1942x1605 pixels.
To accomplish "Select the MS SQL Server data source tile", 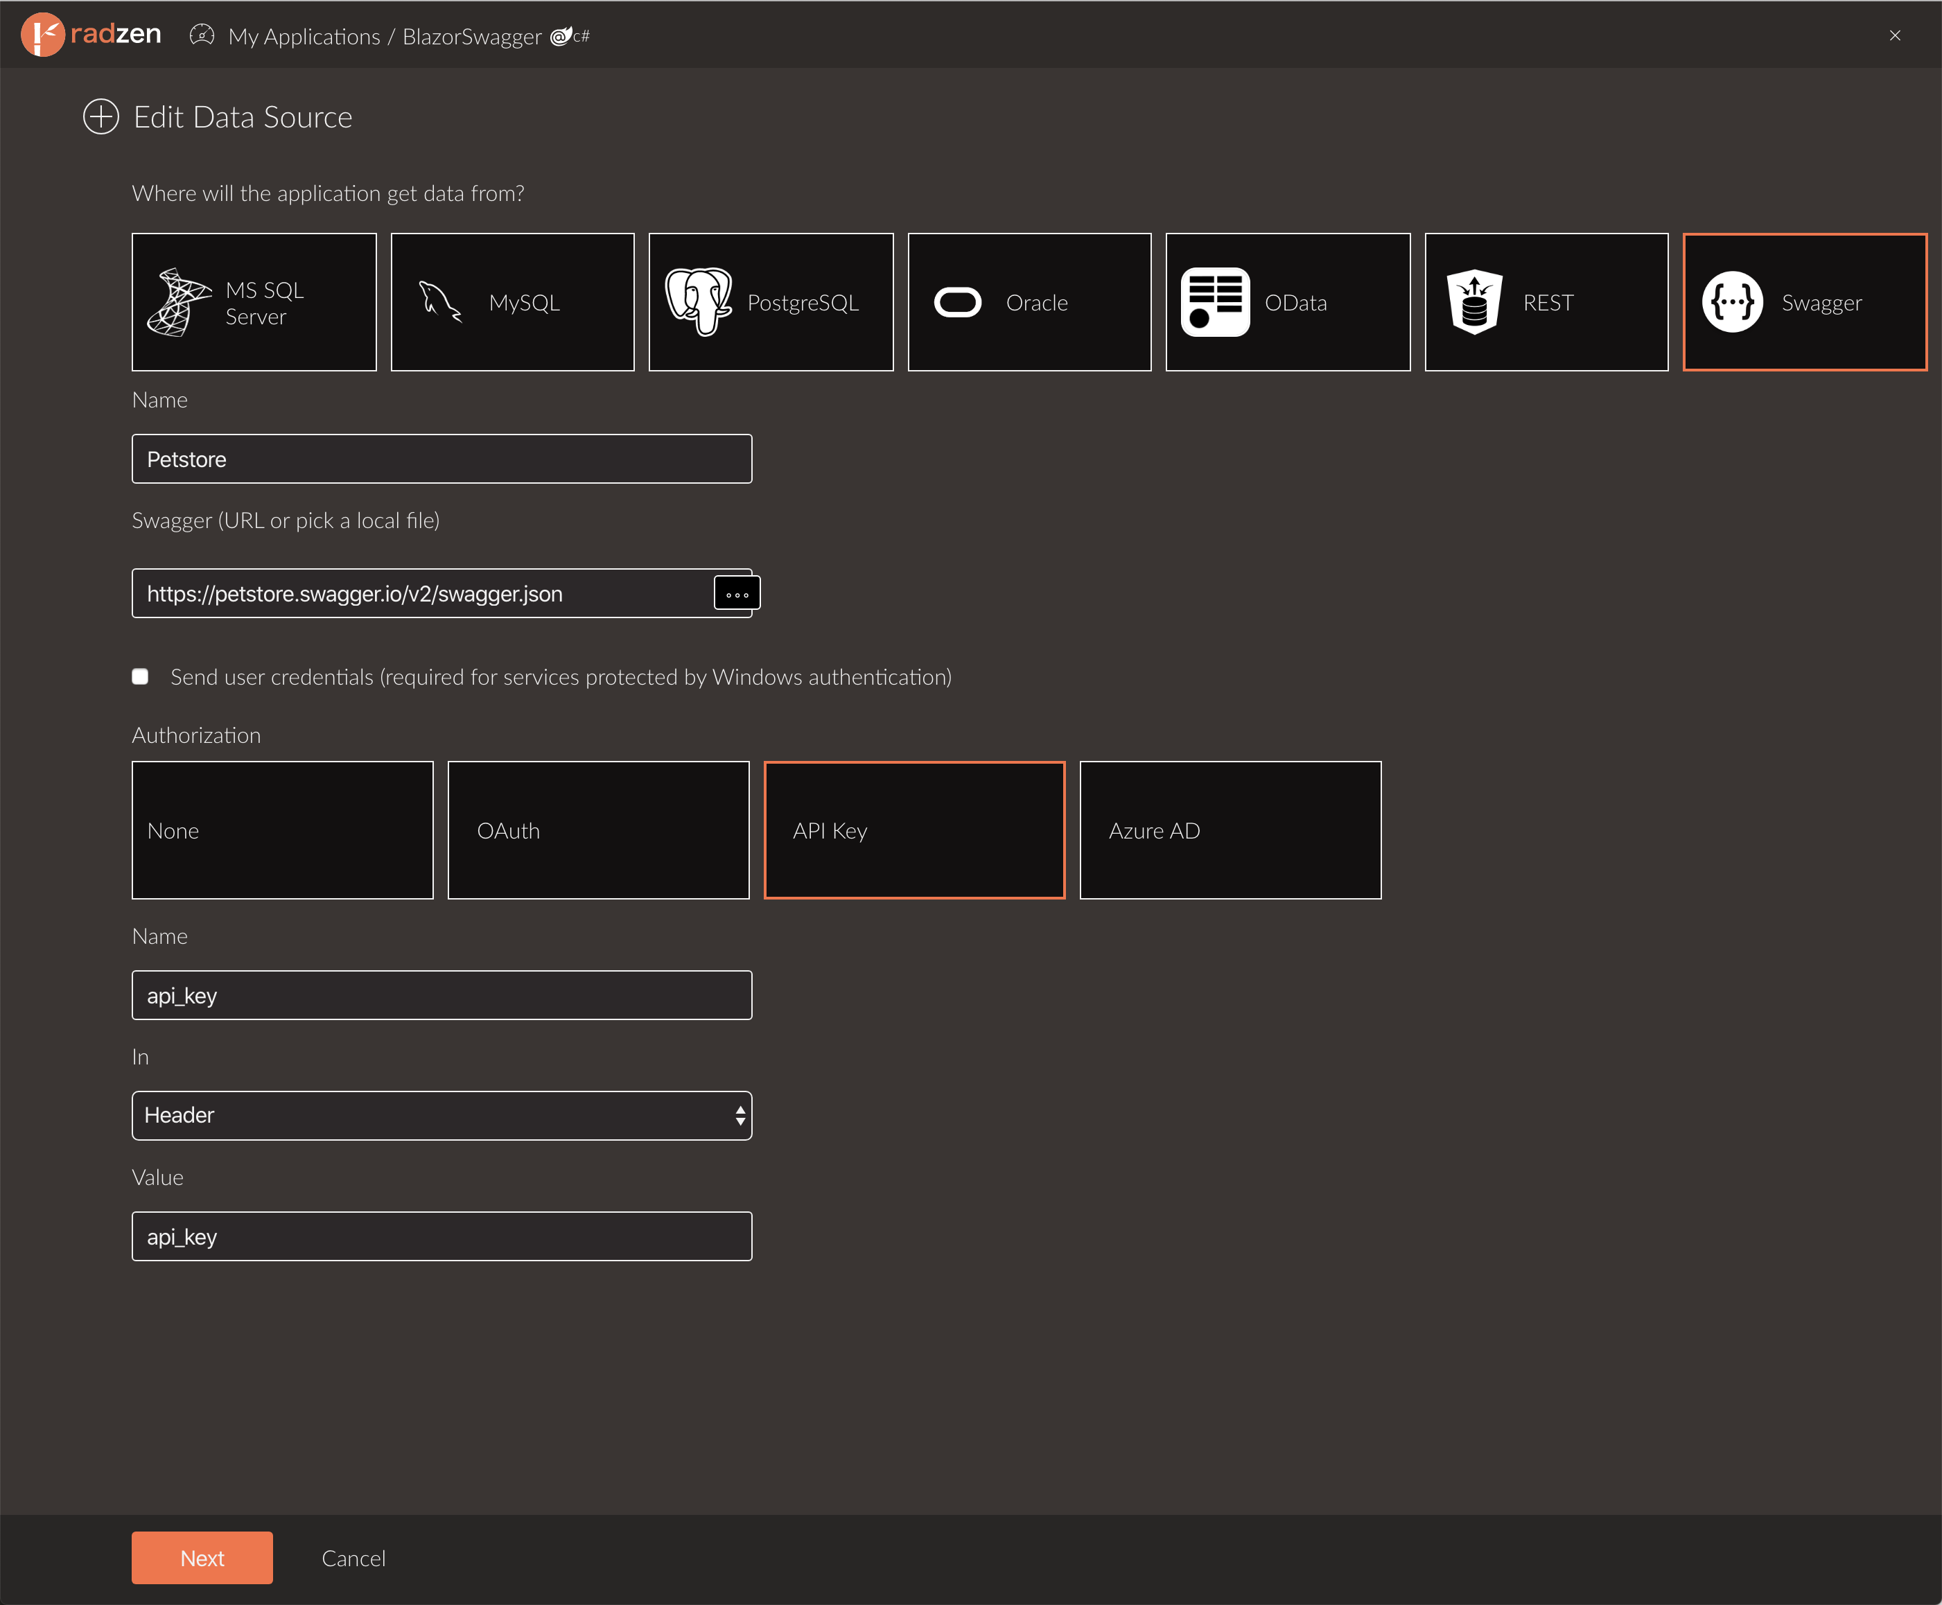I will (254, 302).
